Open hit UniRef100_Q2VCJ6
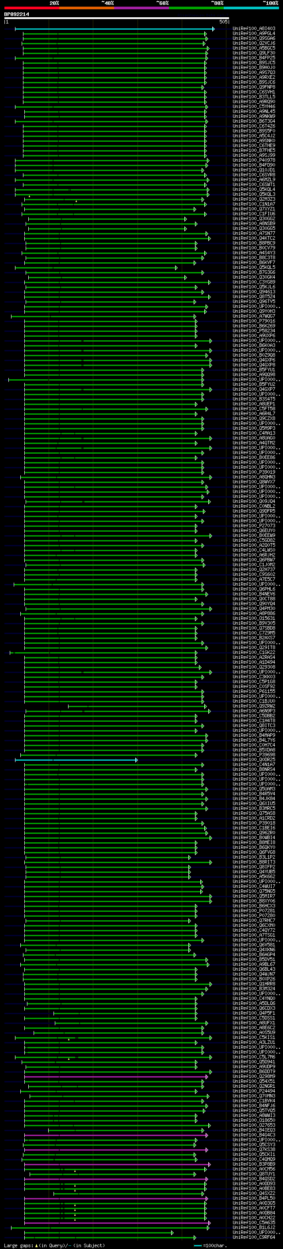This screenshot has height=1249, width=283. click(254, 43)
